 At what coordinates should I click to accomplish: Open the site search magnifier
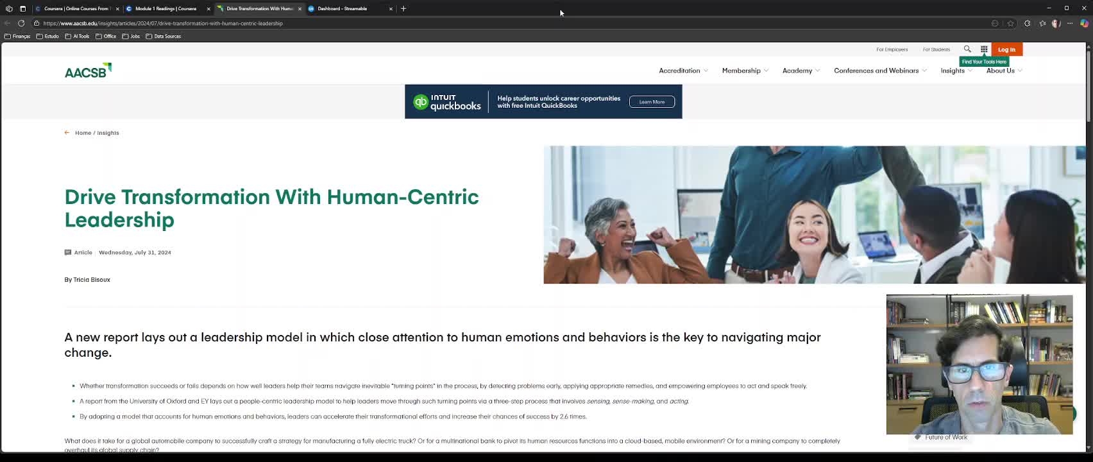[967, 49]
